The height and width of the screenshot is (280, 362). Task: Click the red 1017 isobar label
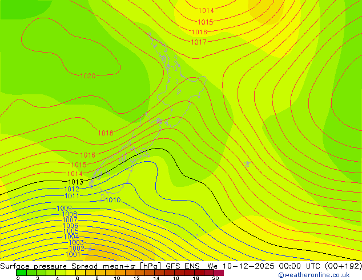(x=199, y=42)
